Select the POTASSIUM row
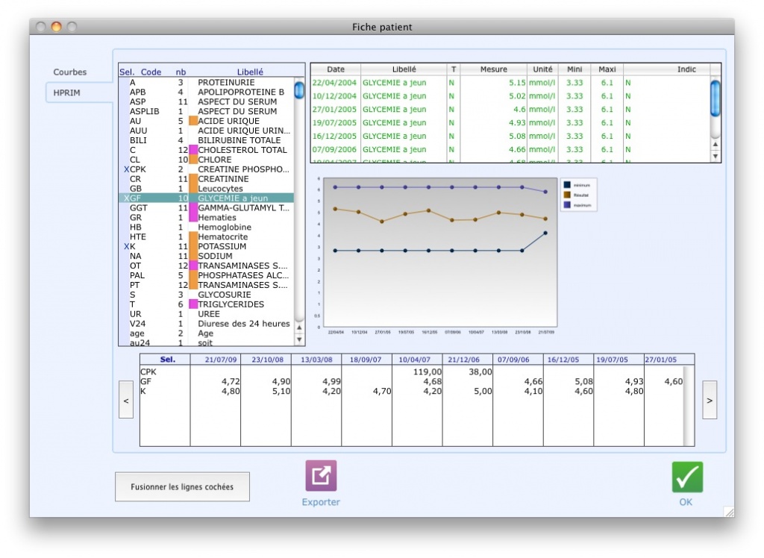This screenshot has width=764, height=558. [206, 247]
